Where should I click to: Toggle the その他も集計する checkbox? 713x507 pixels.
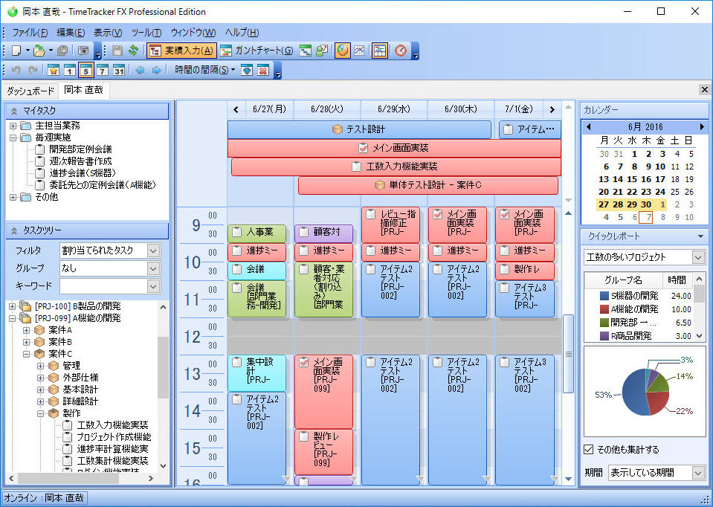click(x=589, y=450)
